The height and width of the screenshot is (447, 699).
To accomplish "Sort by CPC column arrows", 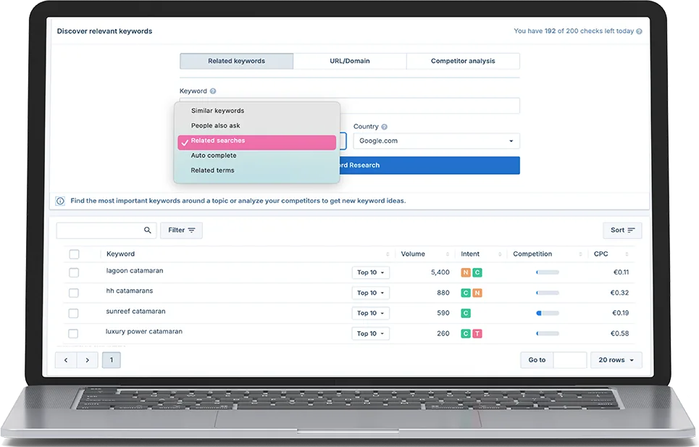I will (x=627, y=254).
